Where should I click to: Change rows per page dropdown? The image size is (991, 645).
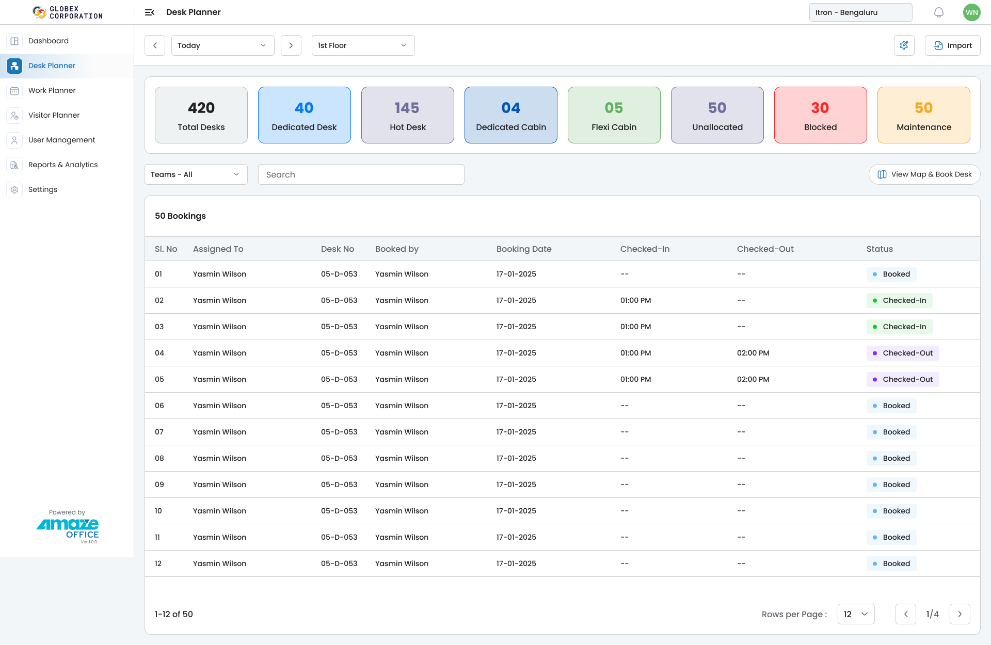pyautogui.click(x=856, y=614)
